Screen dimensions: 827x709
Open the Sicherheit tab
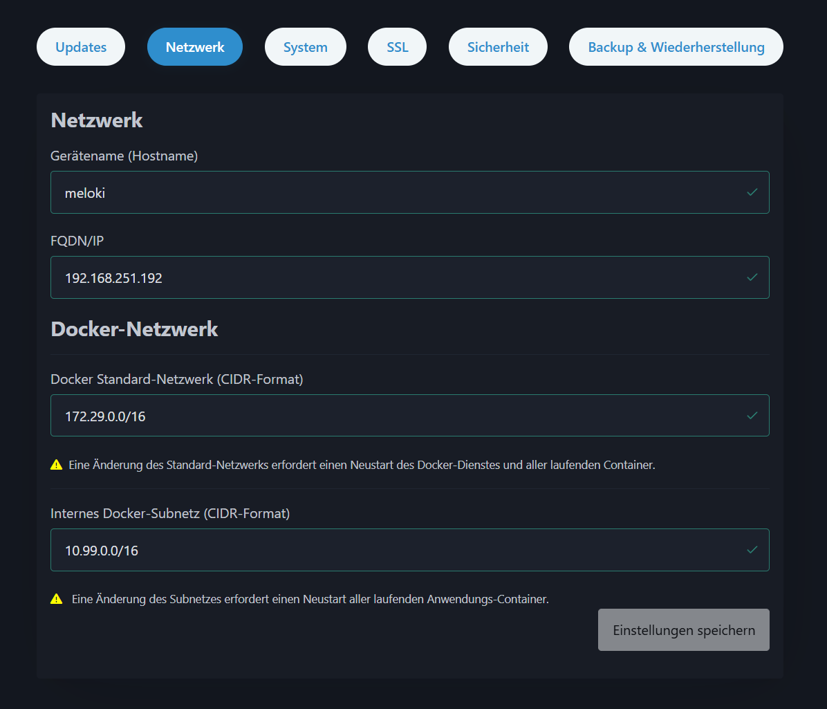tap(498, 46)
